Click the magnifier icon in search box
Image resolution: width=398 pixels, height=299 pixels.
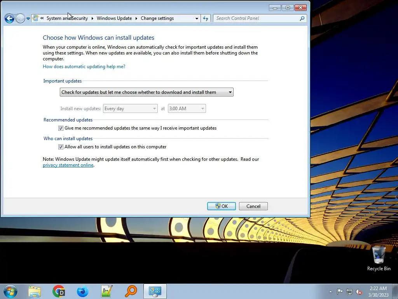pos(302,18)
